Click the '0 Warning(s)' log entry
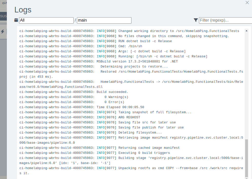 116,97
